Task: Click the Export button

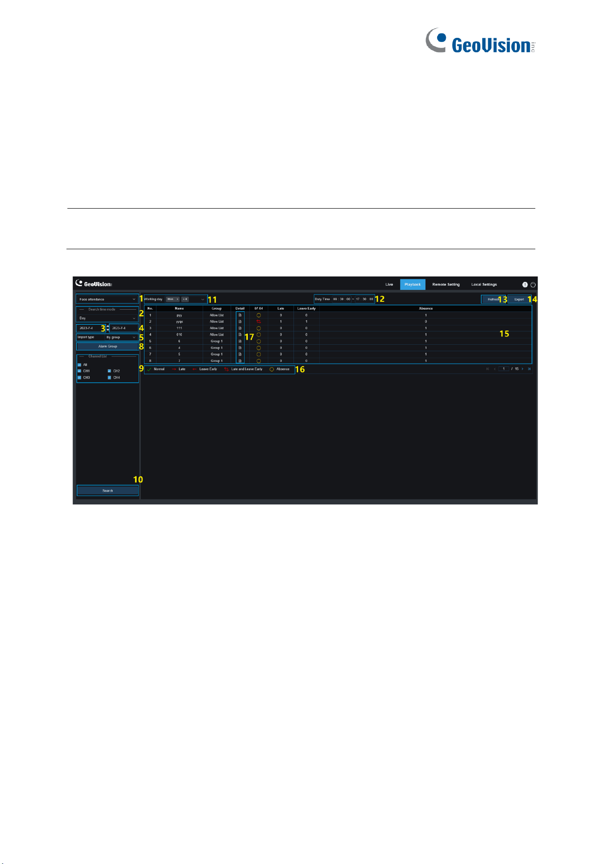Action: click(x=519, y=299)
